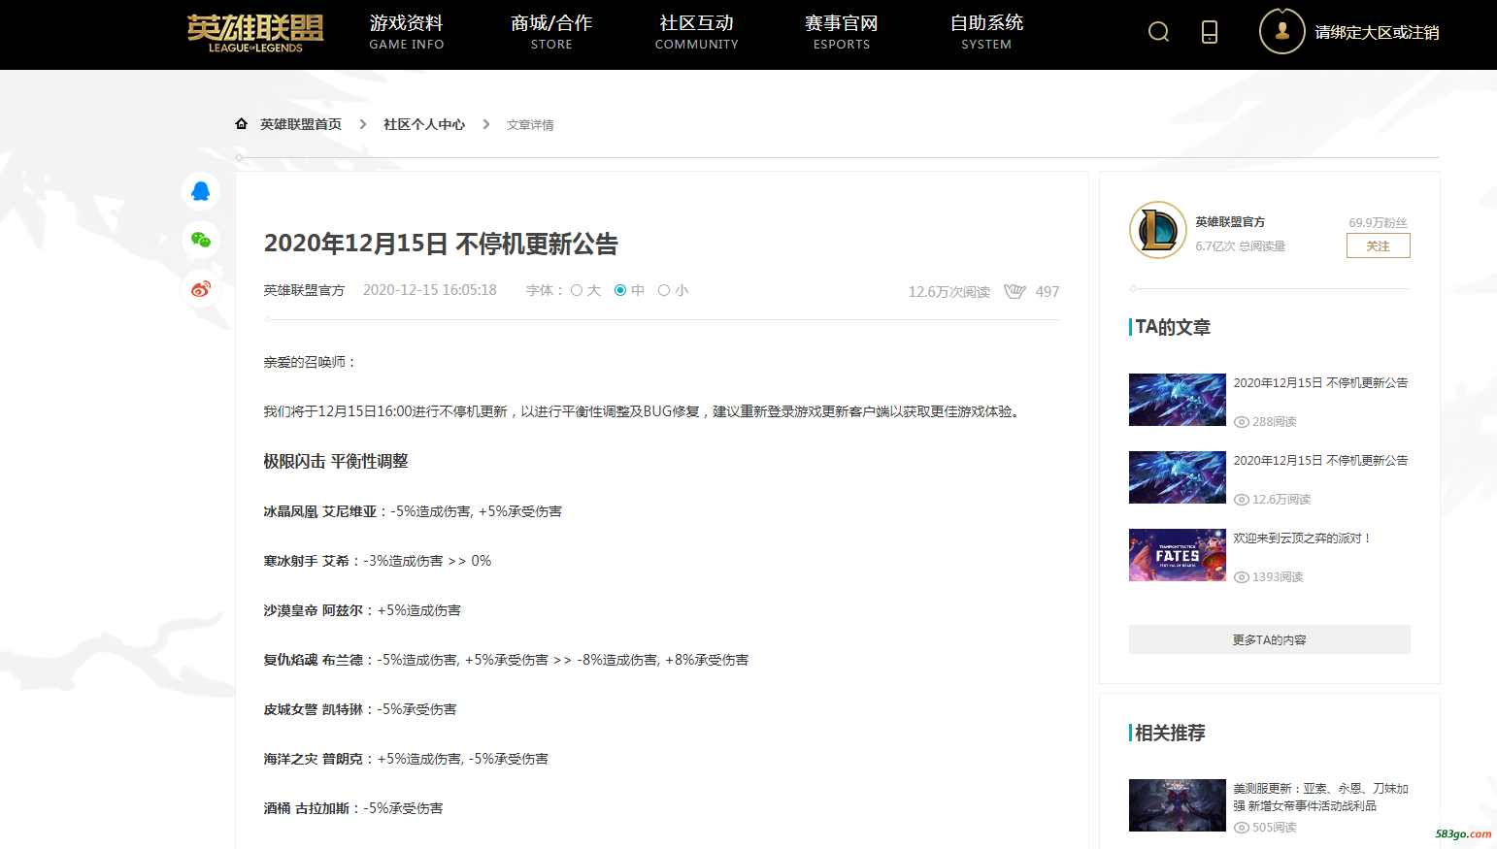
Task: Click the 文章详情 breadcrumb text
Action: (530, 125)
